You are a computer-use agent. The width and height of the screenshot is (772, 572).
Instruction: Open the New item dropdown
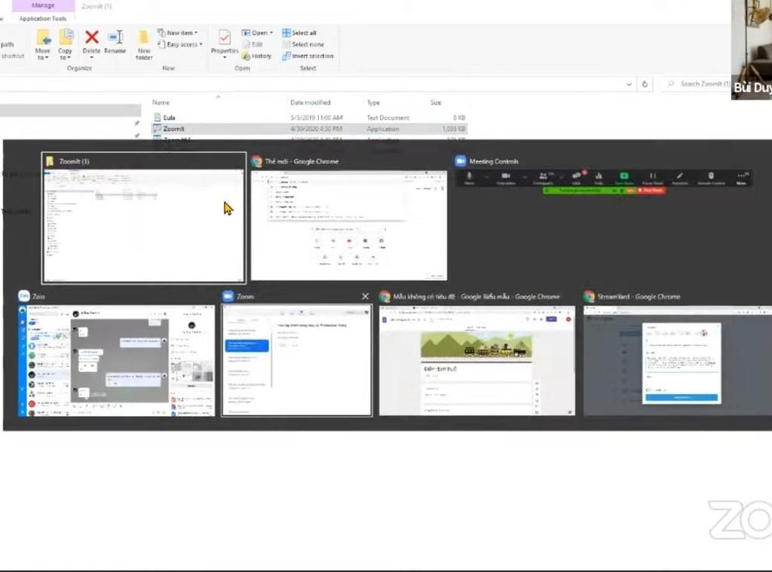[x=178, y=32]
